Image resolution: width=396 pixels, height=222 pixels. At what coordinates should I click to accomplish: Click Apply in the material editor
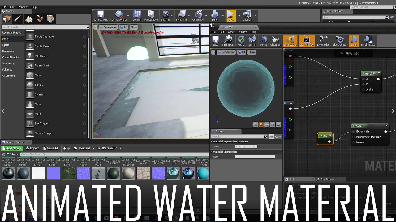coord(241,41)
